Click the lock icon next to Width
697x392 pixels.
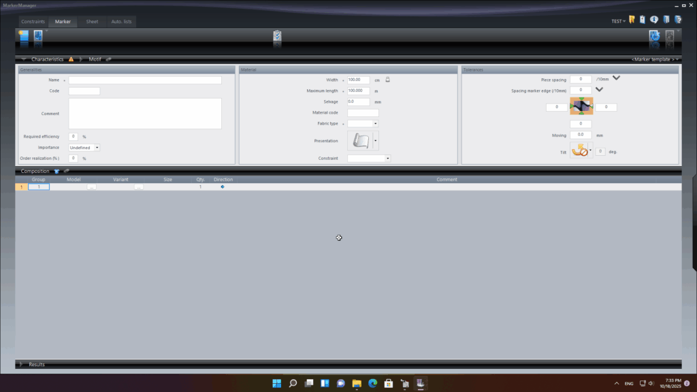[x=387, y=80]
